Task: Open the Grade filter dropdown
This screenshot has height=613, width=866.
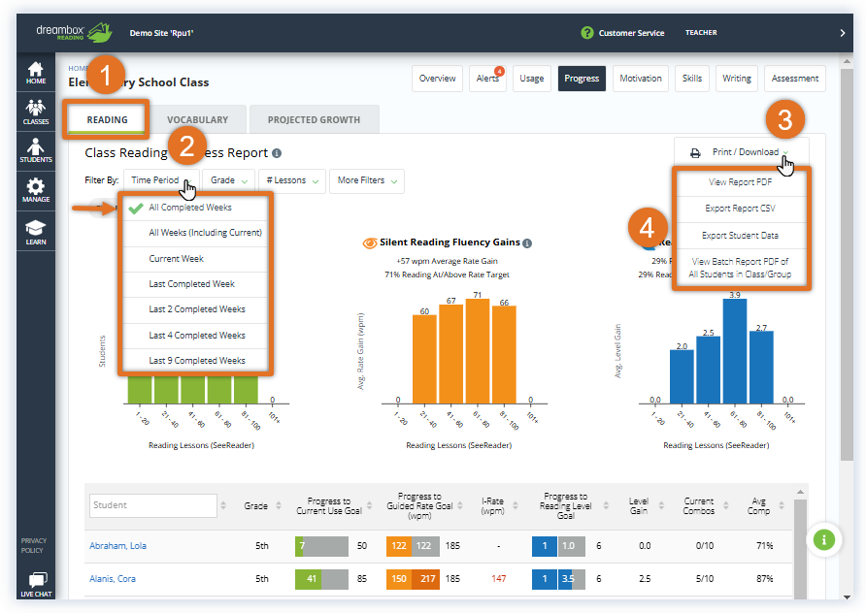Action: (227, 180)
